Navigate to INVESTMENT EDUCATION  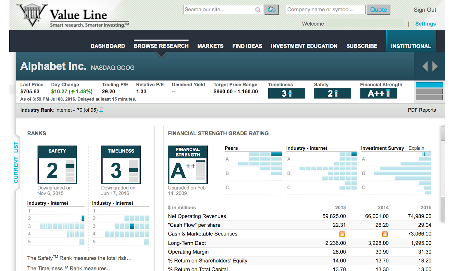[304, 46]
